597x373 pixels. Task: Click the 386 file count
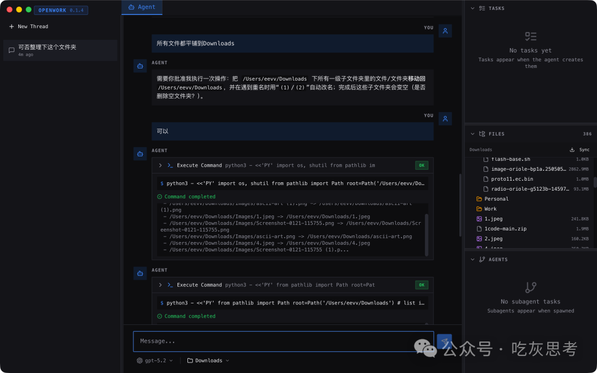(587, 134)
